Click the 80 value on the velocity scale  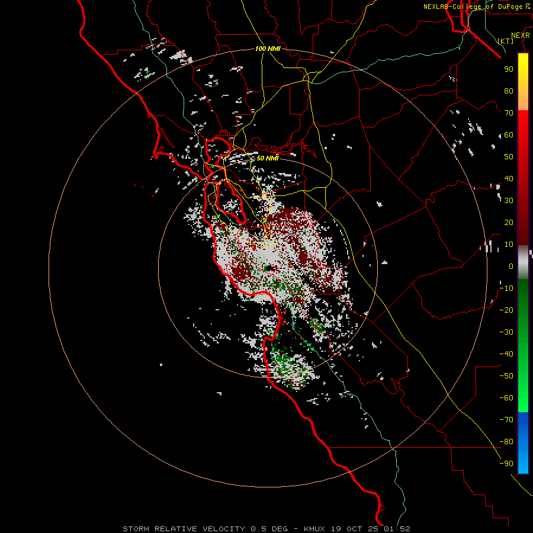click(509, 91)
